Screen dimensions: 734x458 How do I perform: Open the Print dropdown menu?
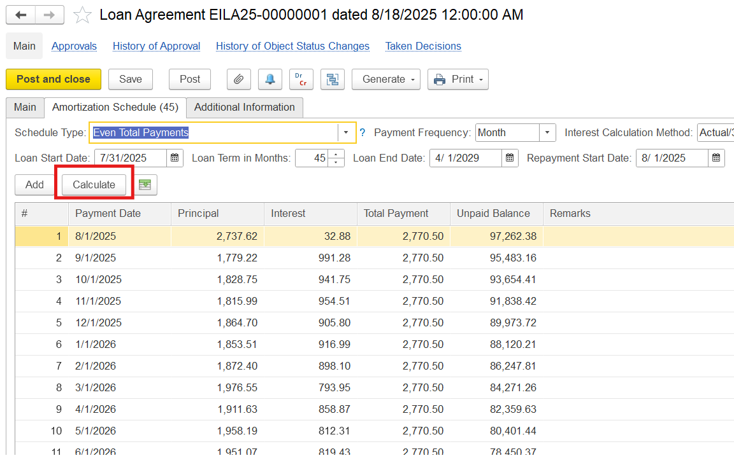tap(457, 80)
